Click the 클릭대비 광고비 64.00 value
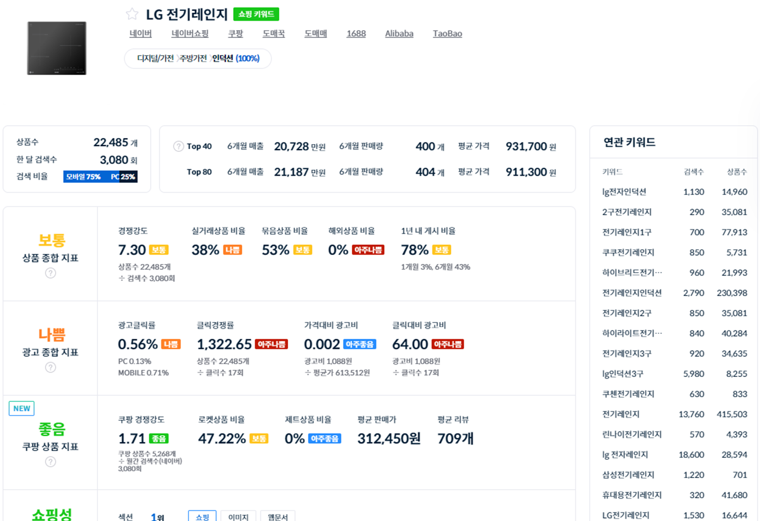The image size is (760, 521). click(410, 345)
